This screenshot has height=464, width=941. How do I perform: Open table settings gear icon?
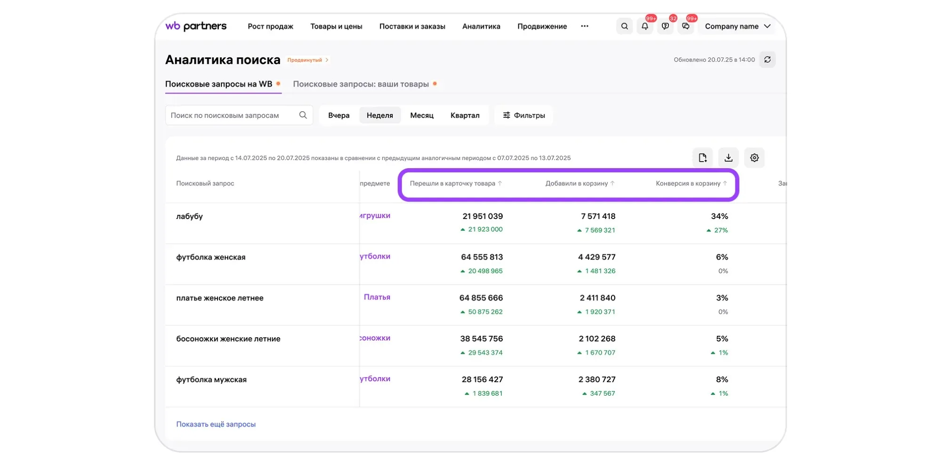(754, 158)
